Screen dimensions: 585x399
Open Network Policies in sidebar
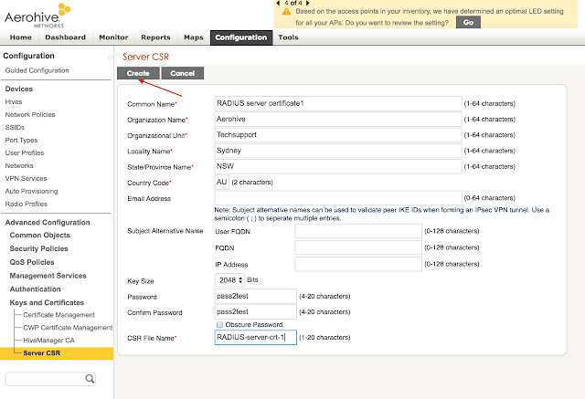pyautogui.click(x=30, y=114)
